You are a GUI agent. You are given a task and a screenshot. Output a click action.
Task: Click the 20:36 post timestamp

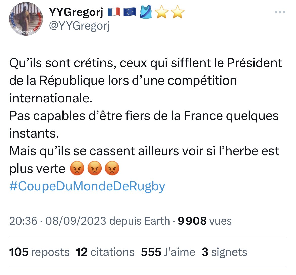(x=23, y=221)
